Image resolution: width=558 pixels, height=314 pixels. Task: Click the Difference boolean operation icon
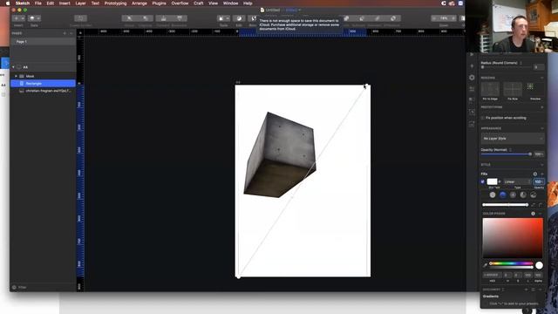(393, 18)
